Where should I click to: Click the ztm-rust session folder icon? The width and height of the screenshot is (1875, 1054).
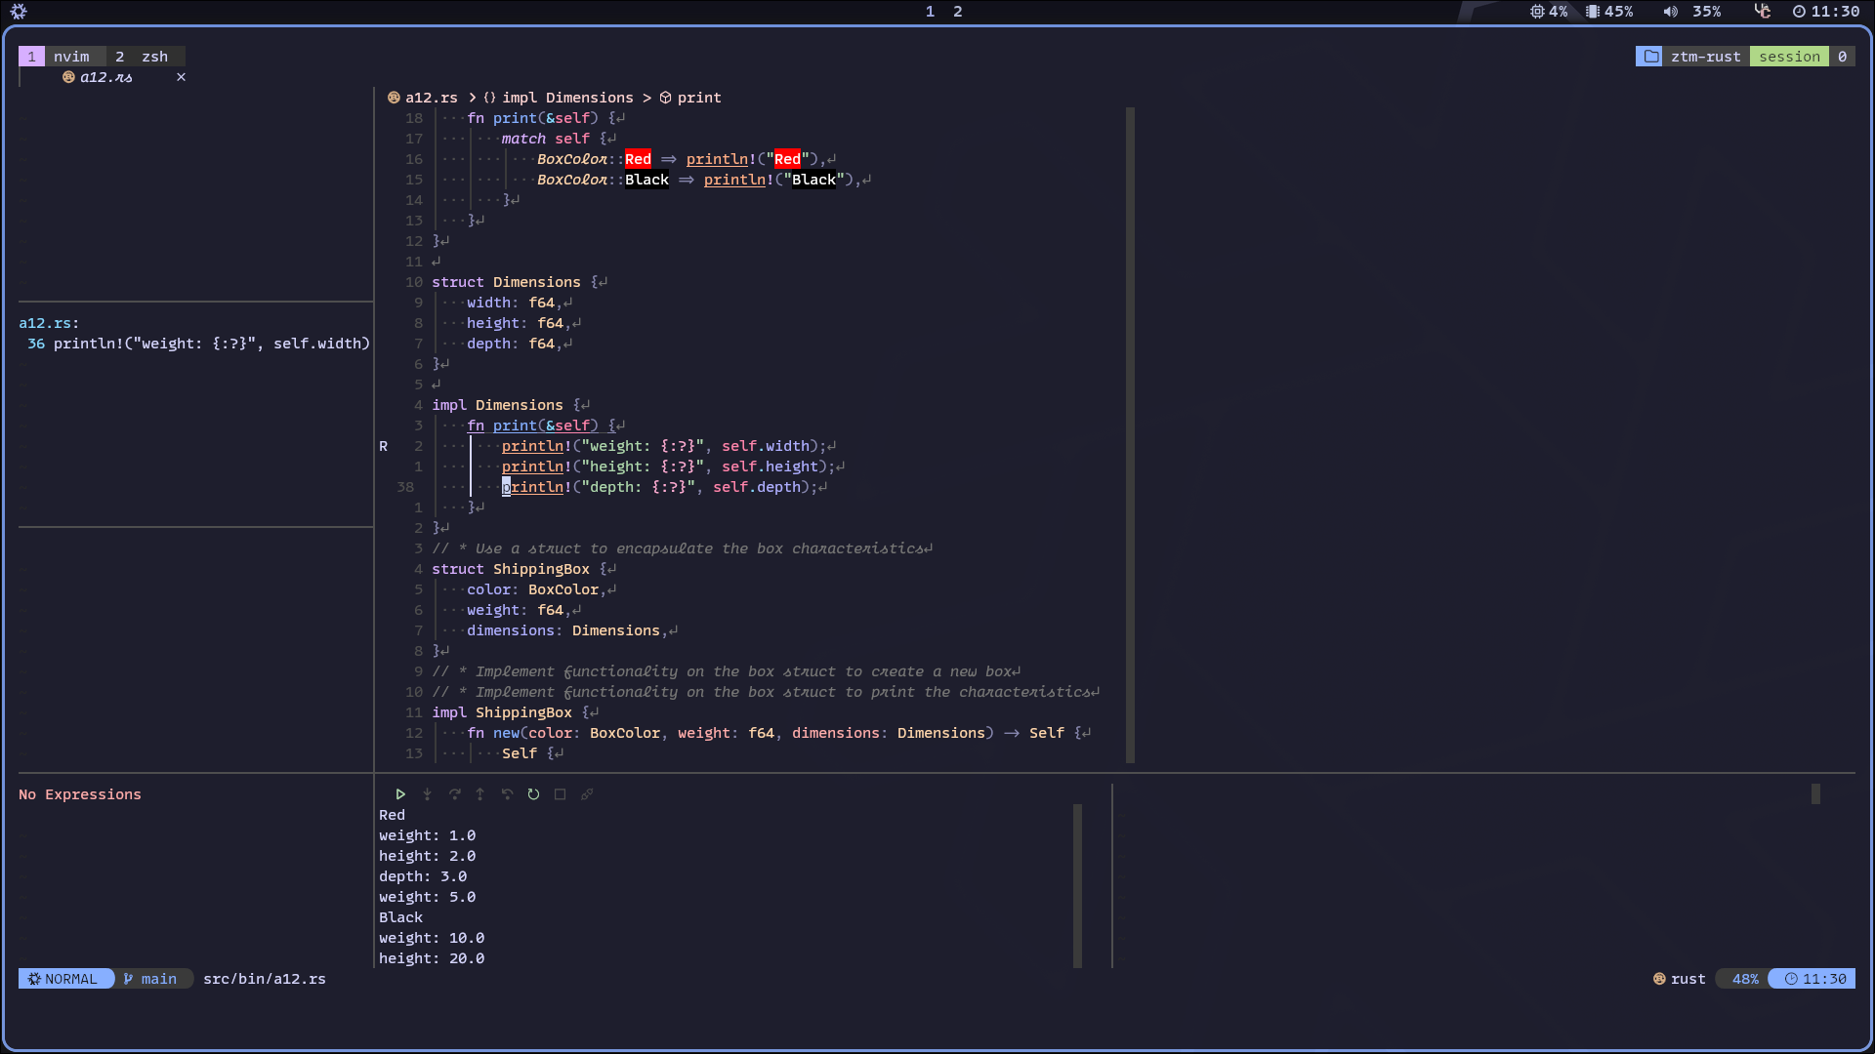1649,57
